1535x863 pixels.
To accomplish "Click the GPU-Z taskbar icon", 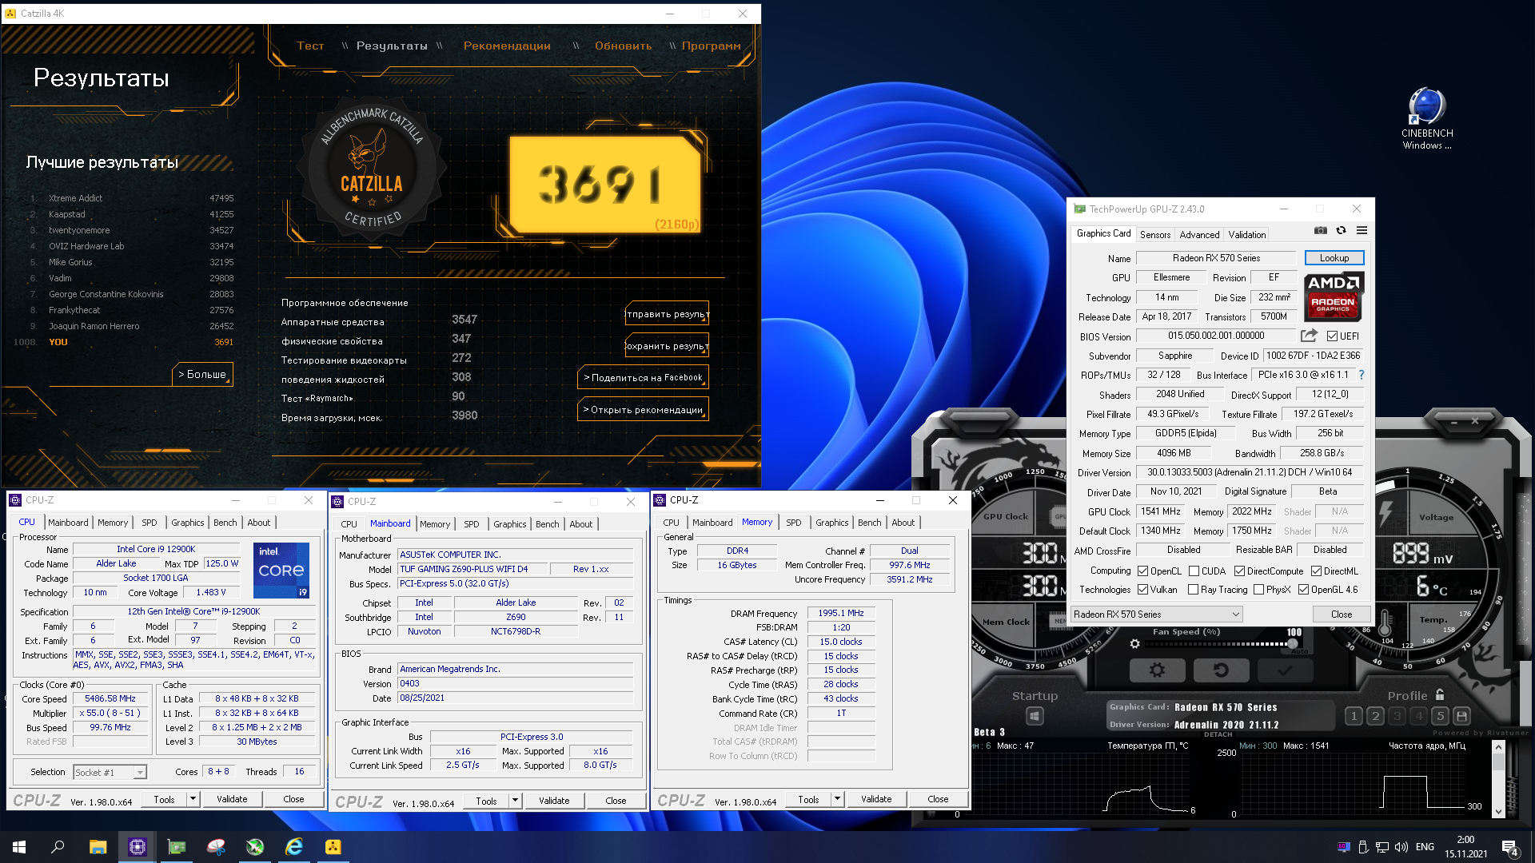I will [x=177, y=847].
